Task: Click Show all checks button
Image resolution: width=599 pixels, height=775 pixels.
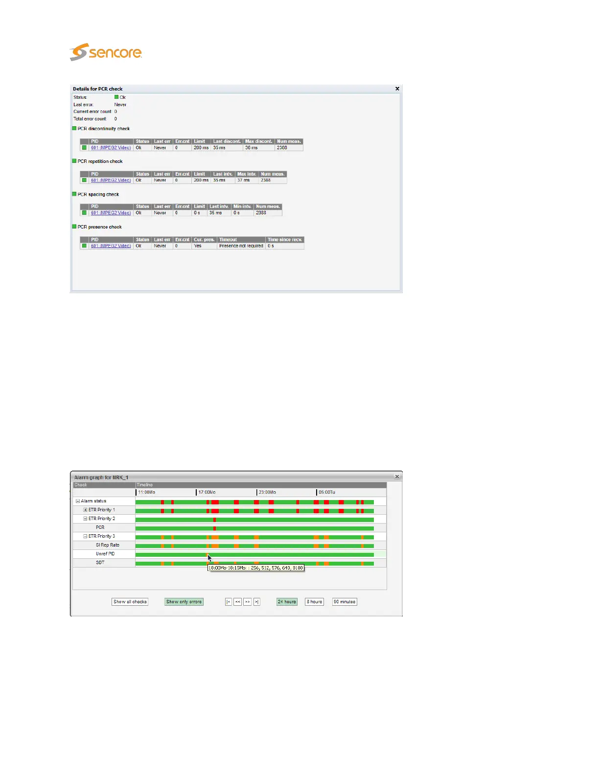Action: tap(130, 602)
